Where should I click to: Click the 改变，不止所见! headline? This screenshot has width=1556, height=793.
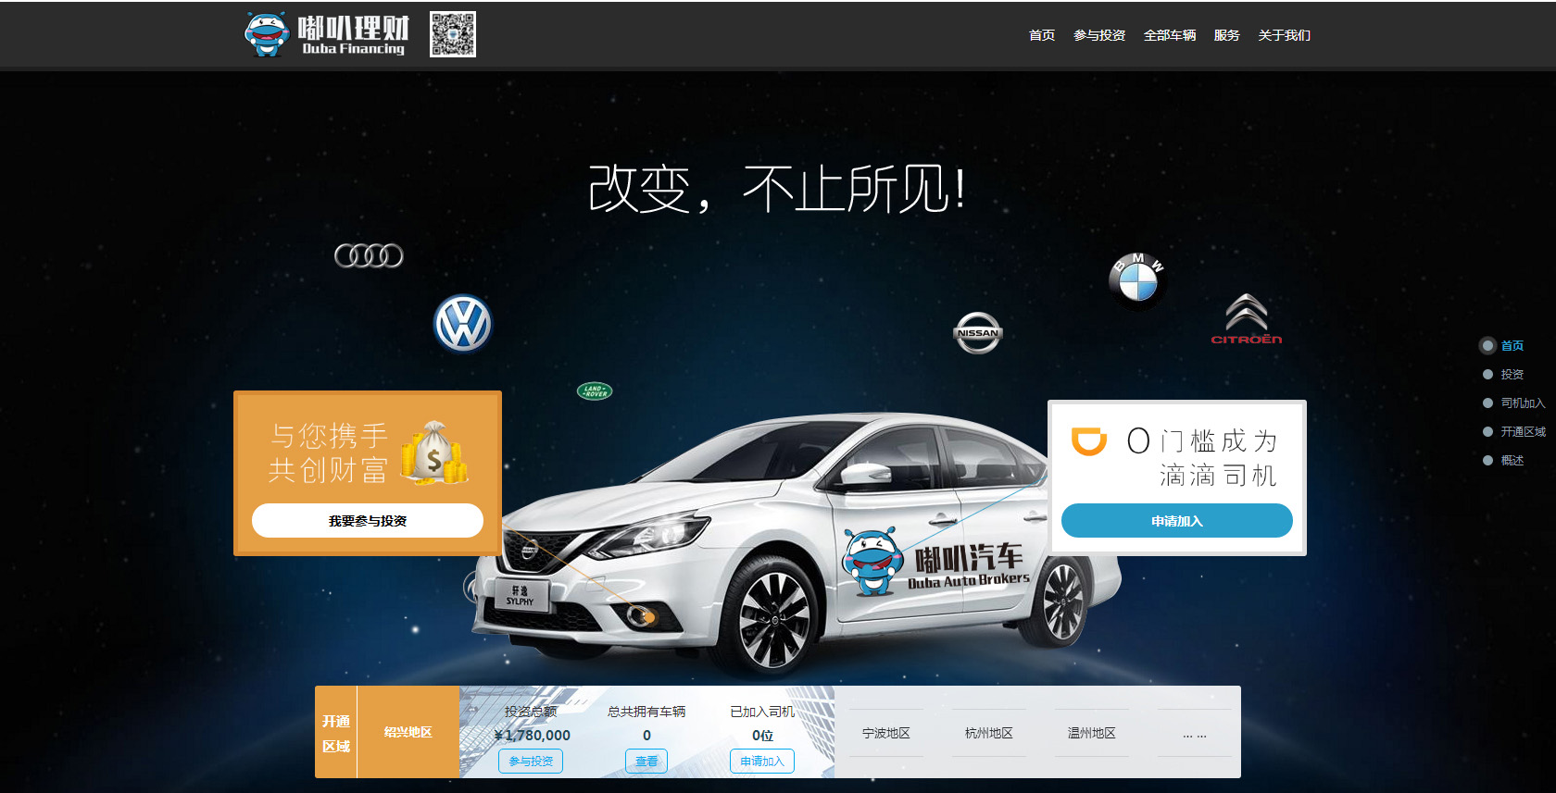click(777, 190)
